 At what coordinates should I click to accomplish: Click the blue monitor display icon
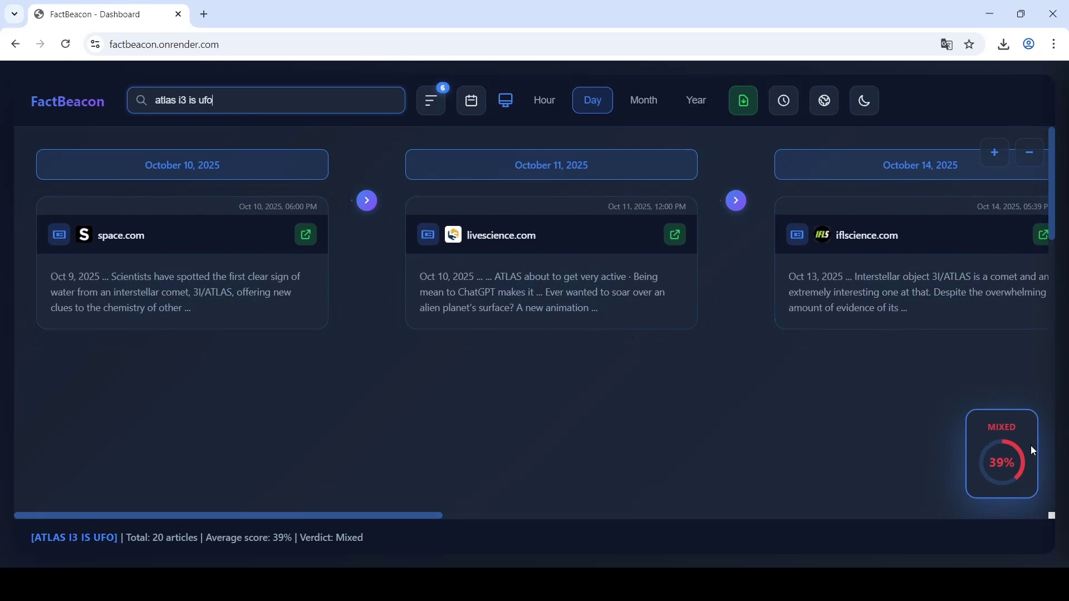point(506,100)
